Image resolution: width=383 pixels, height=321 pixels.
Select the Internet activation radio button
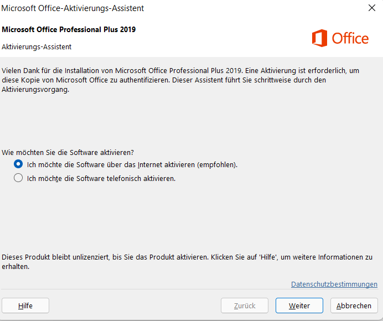[18, 164]
